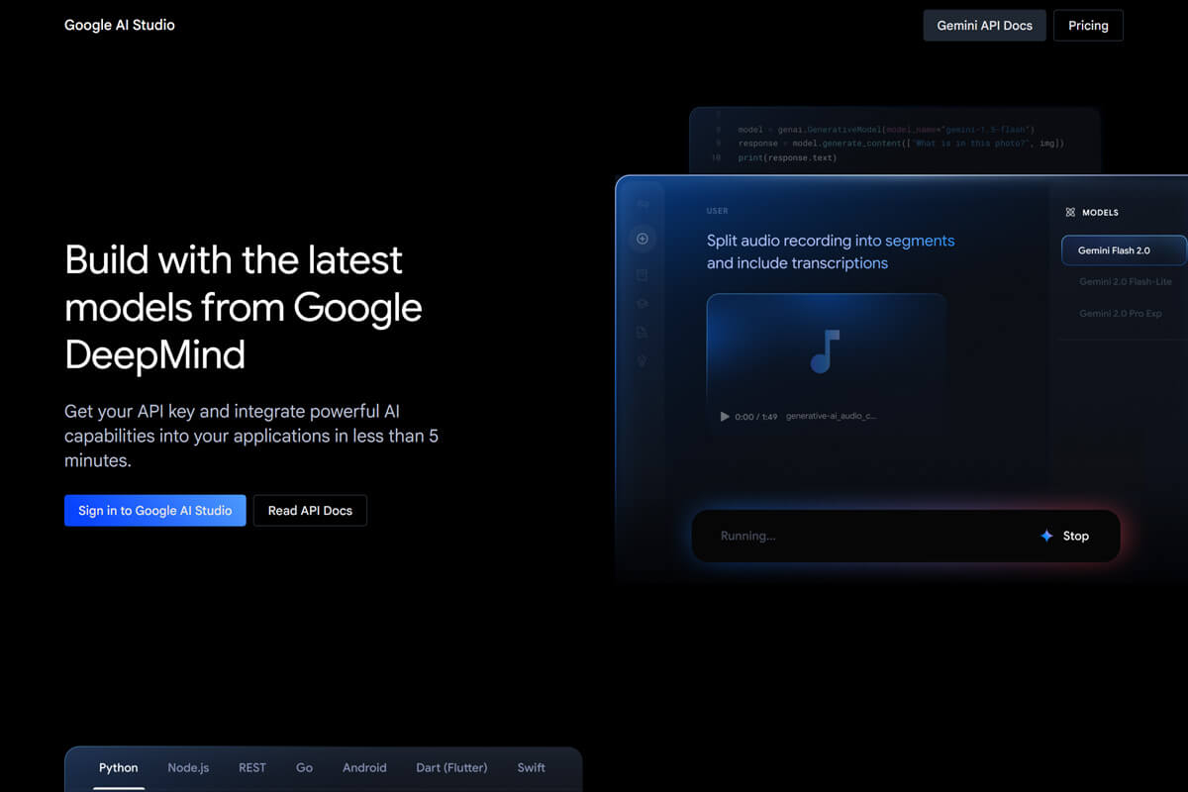Click the blue sparkle icon beside Stop
This screenshot has width=1188, height=792.
click(1046, 536)
